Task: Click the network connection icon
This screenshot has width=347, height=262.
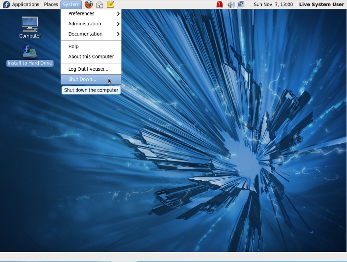Action: (241, 4)
